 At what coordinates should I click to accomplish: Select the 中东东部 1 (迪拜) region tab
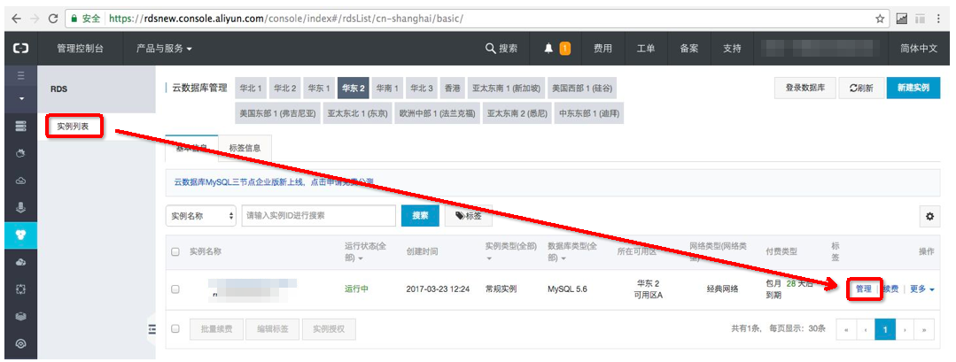pyautogui.click(x=589, y=113)
